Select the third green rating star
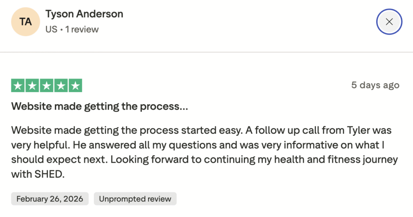 47,85
